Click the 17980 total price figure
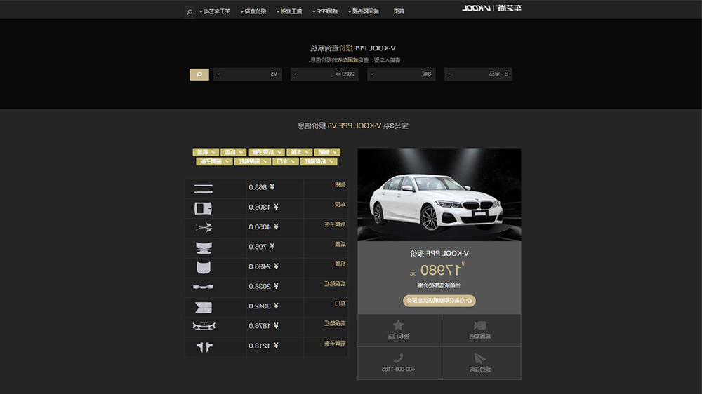 click(x=440, y=270)
